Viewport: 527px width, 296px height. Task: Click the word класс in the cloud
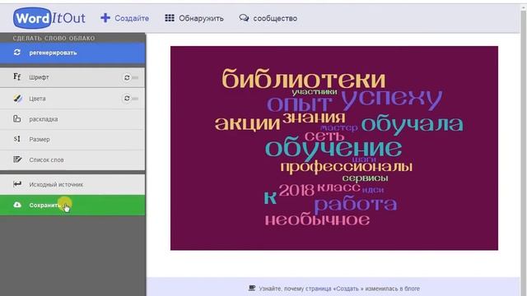[338, 187]
